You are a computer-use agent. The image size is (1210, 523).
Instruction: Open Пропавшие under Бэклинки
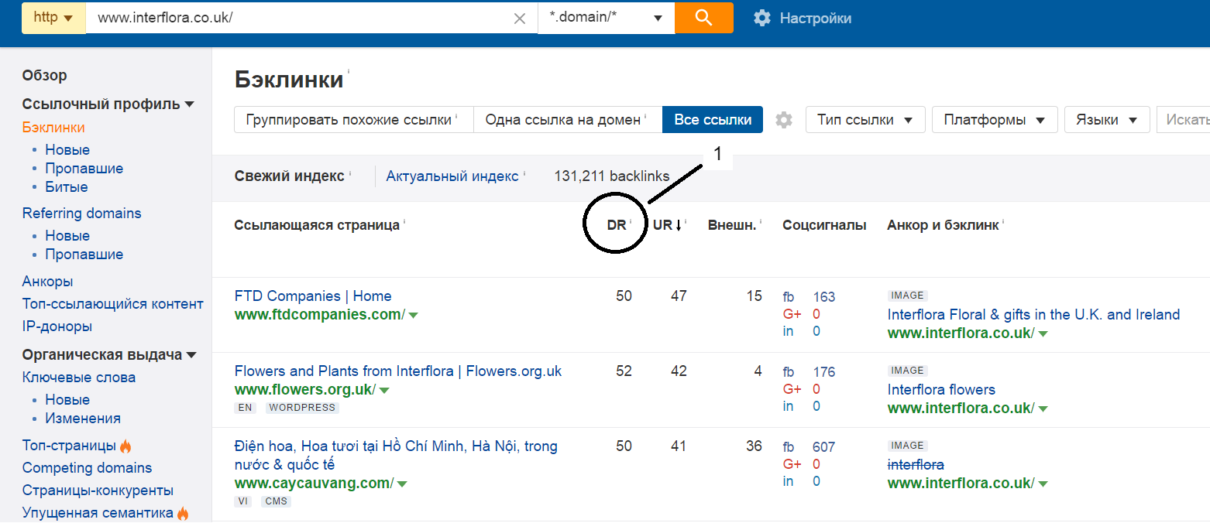pyautogui.click(x=84, y=169)
